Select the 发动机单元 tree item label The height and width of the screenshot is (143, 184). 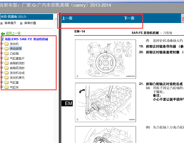tap(17, 78)
